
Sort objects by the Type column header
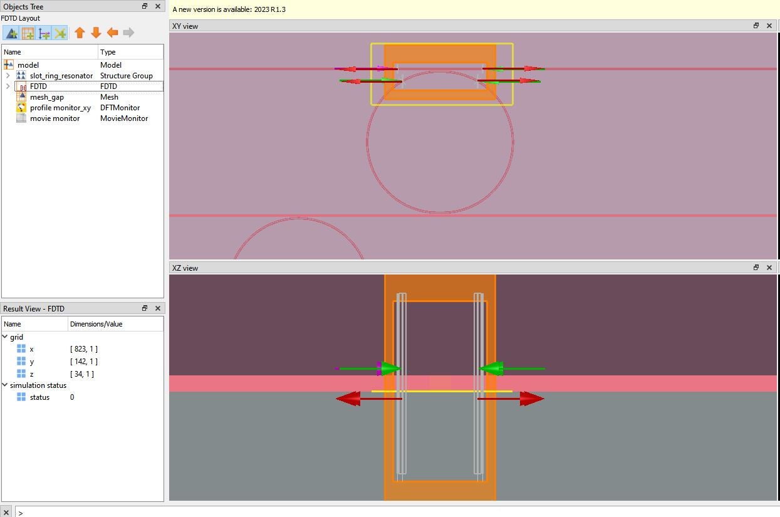pos(130,52)
